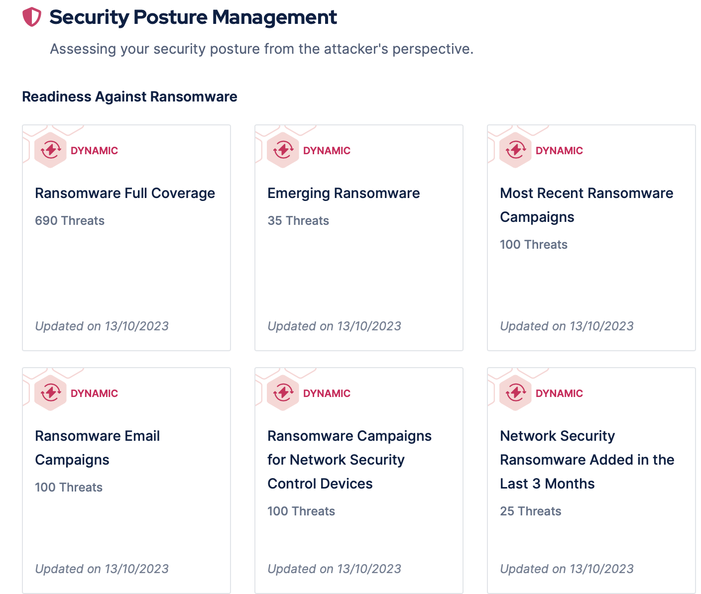
Task: Open the Emerging Ransomware title
Action: coord(344,193)
